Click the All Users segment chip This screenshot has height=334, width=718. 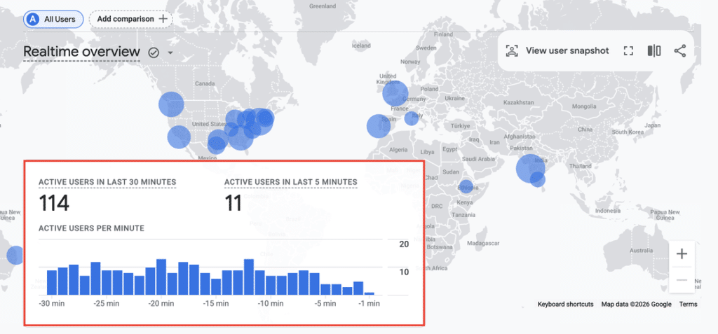(x=53, y=19)
